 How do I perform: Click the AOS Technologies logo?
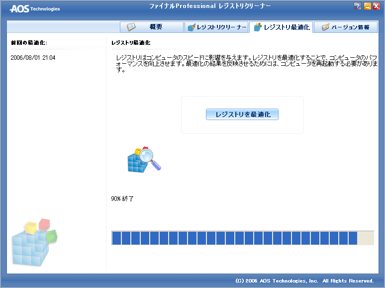(x=35, y=9)
